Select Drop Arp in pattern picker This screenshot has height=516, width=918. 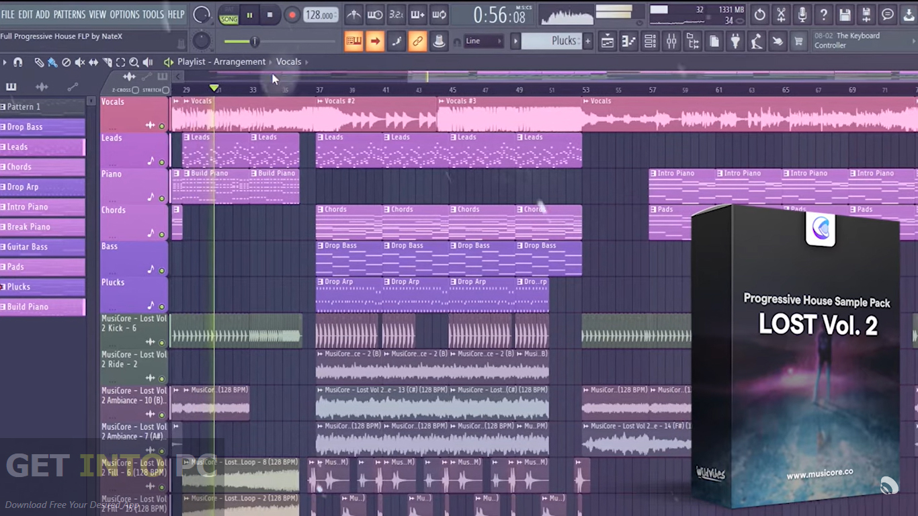pyautogui.click(x=42, y=187)
